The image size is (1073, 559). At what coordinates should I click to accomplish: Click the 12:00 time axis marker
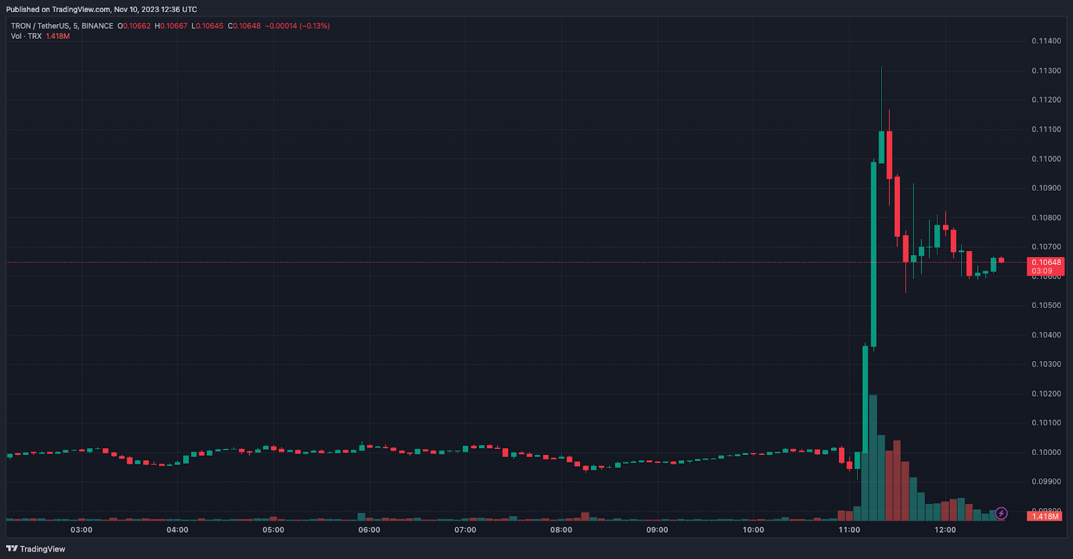(x=945, y=530)
